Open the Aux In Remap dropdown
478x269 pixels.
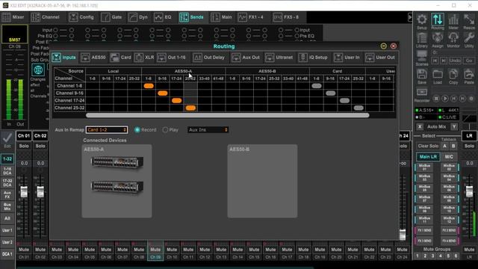click(106, 130)
